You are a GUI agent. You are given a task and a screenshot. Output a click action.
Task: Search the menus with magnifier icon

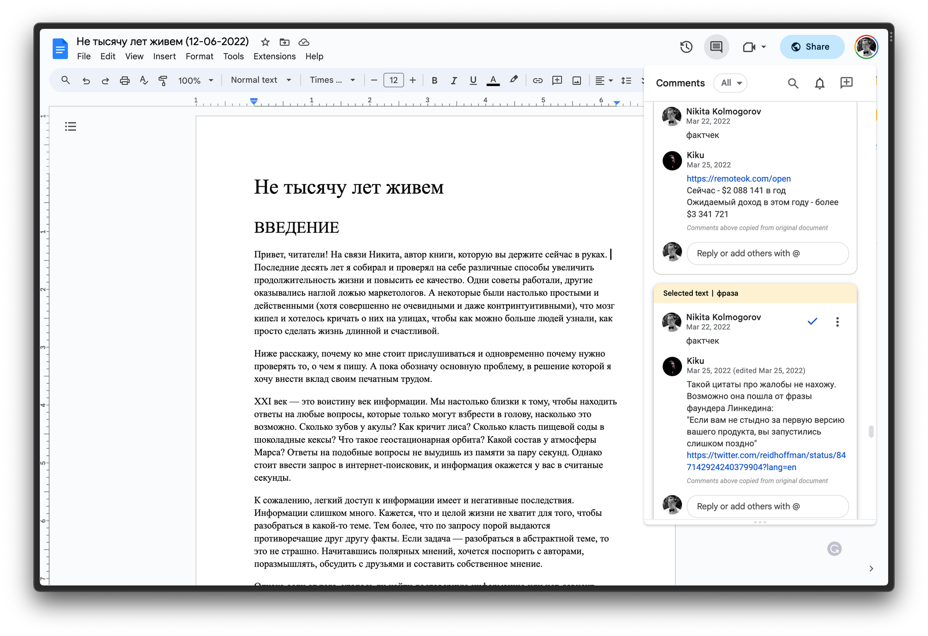click(x=65, y=80)
